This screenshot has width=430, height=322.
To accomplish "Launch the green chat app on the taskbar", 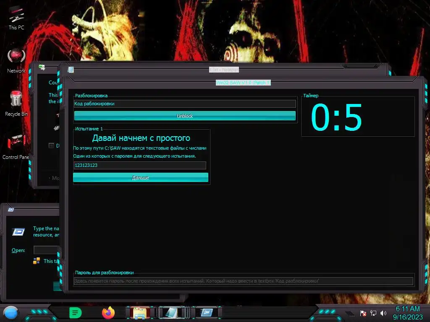I will (x=76, y=313).
